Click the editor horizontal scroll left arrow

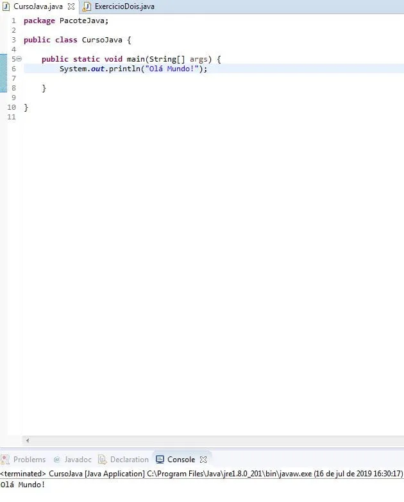[28, 440]
